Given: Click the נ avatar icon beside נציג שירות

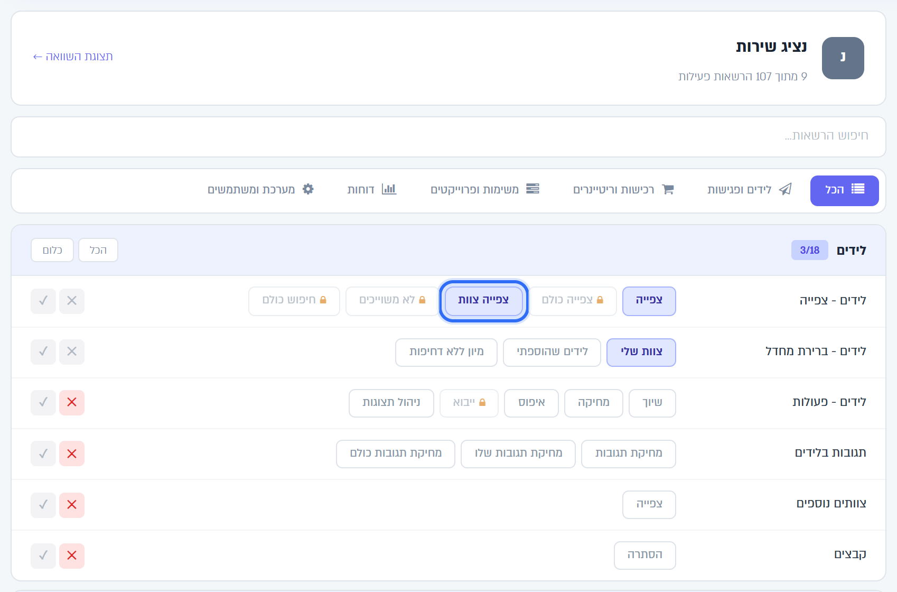Looking at the screenshot, I should (843, 58).
